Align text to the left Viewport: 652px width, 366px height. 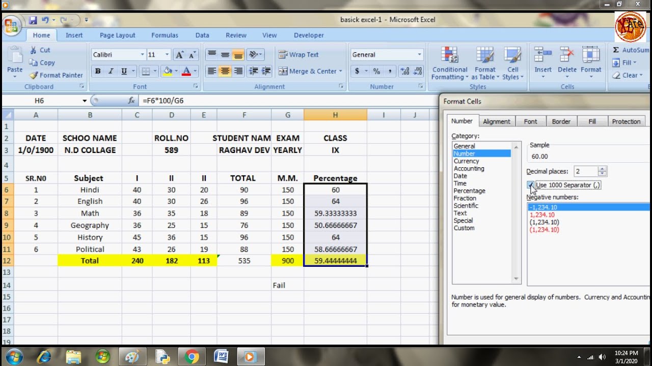tap(212, 71)
